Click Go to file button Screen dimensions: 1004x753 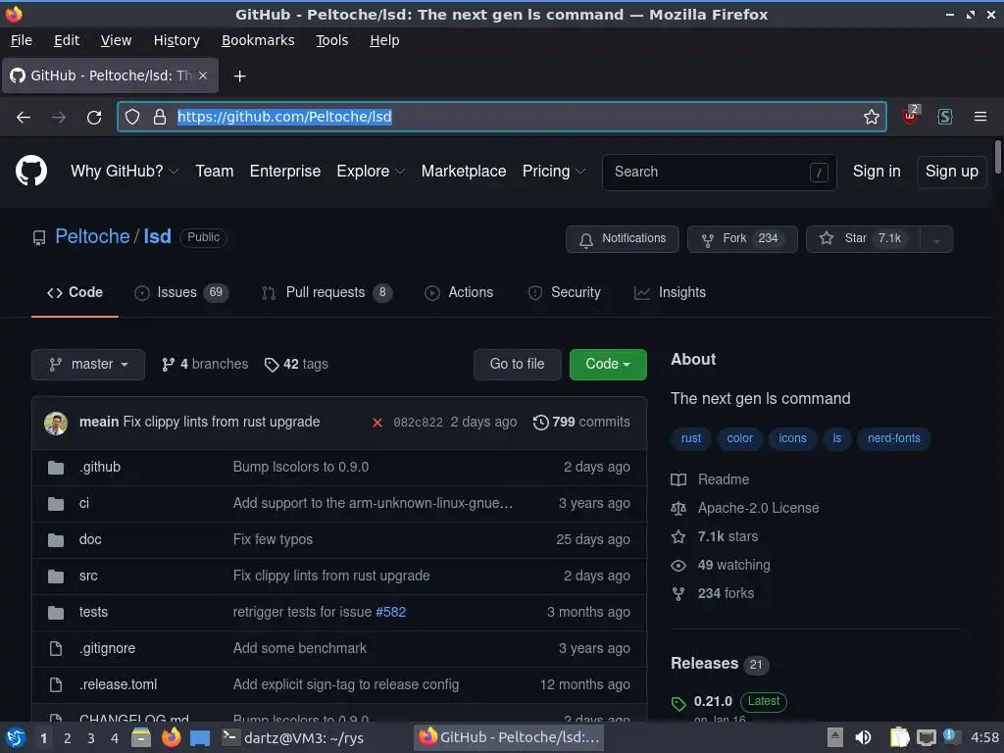tap(518, 365)
